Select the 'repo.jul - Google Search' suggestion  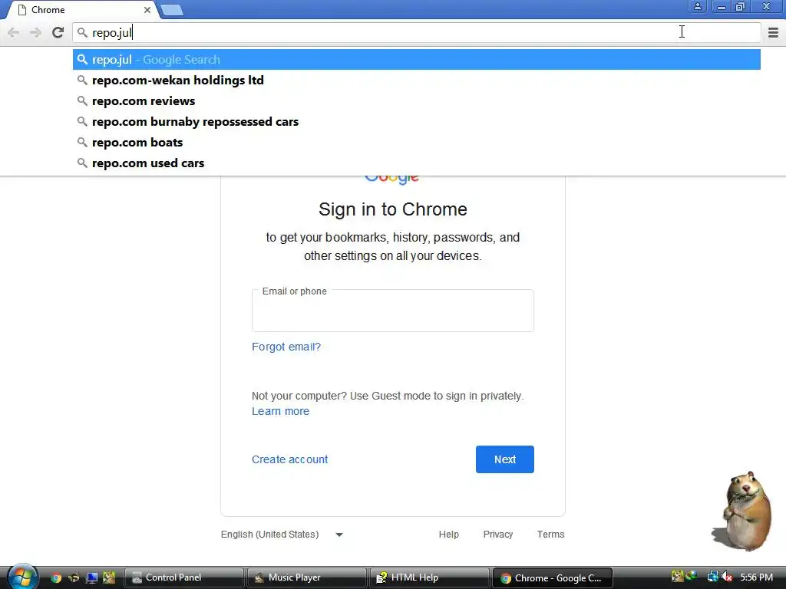coord(416,60)
